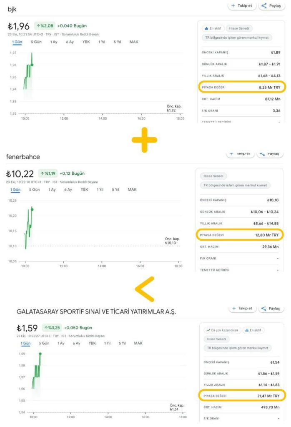Toggle Takip et to follow bjk
Image resolution: width=291 pixels, height=427 pixels.
(241, 6)
